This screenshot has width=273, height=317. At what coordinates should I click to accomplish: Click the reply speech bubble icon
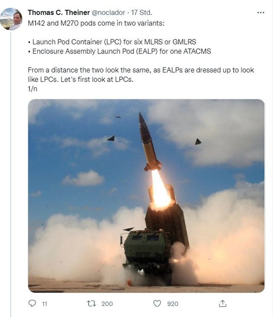click(32, 303)
